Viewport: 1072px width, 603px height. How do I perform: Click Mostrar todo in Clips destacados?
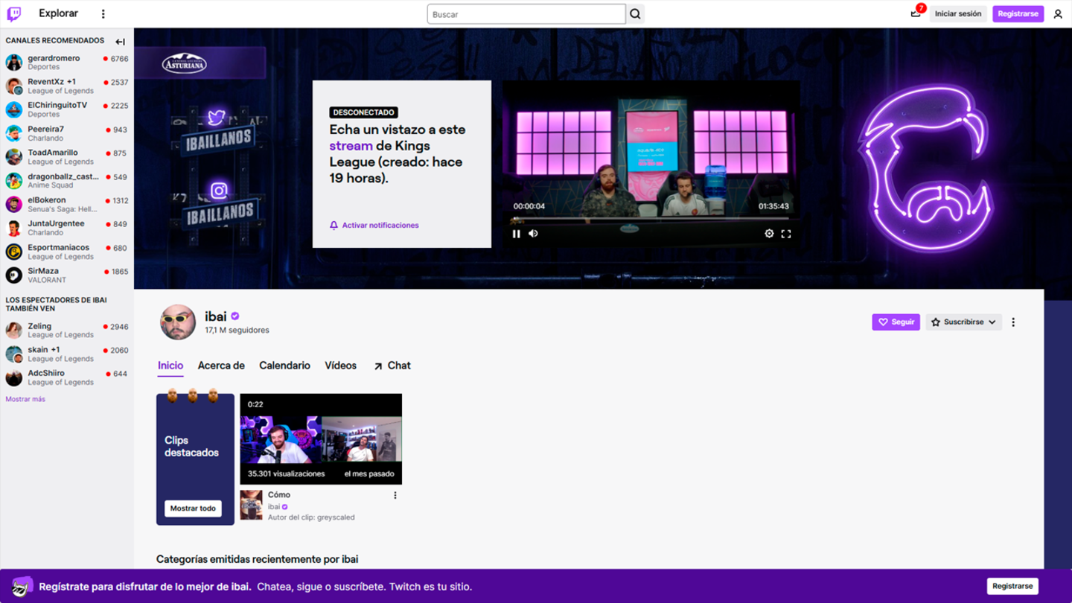[x=193, y=508]
